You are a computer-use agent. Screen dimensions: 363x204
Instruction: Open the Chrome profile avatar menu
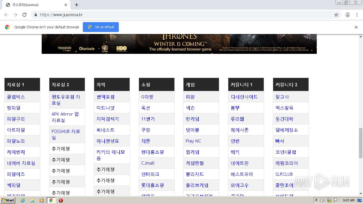(348, 15)
